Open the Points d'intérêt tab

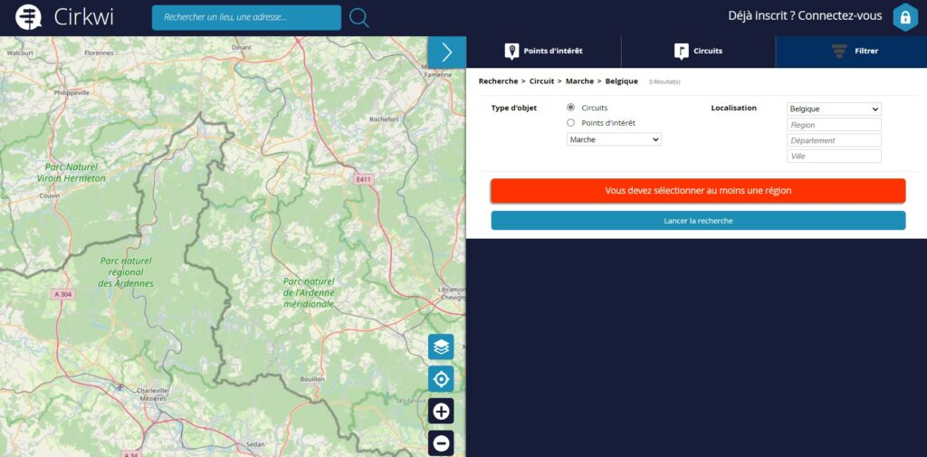pos(544,52)
